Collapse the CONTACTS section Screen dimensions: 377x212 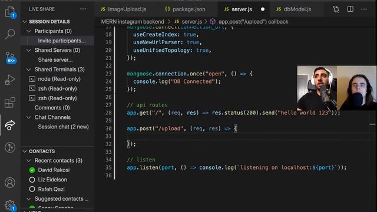pyautogui.click(x=25, y=151)
